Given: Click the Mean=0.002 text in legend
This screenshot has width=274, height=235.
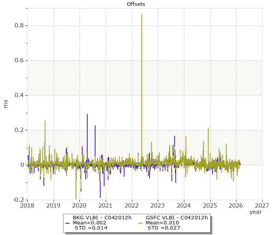Looking at the screenshot, I should click(x=90, y=222).
